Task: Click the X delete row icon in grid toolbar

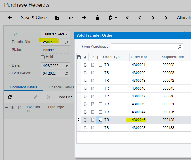Action: (48, 97)
